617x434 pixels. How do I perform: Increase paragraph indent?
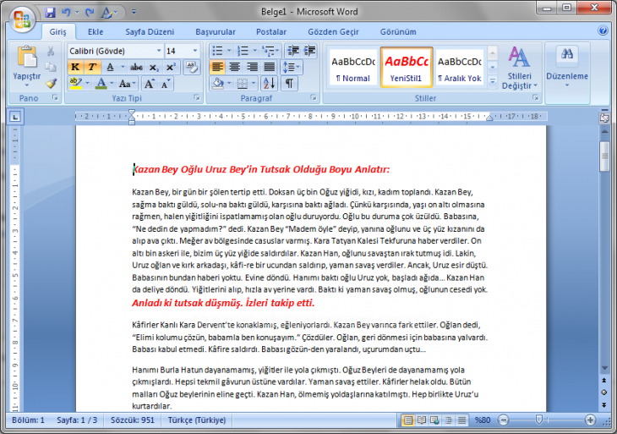[309, 51]
